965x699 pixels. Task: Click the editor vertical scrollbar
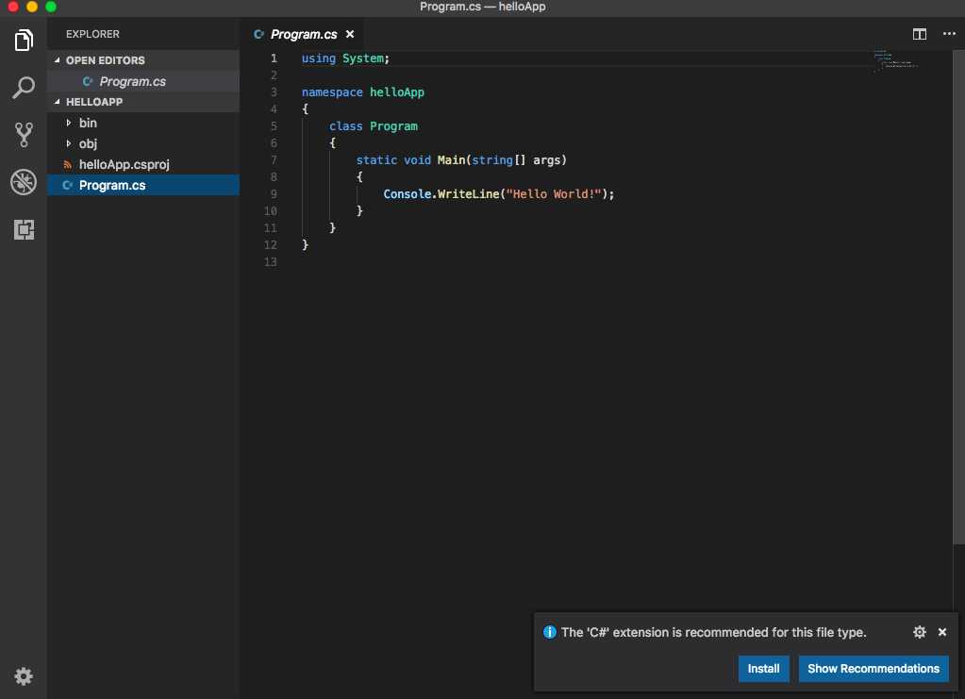pyautogui.click(x=958, y=296)
